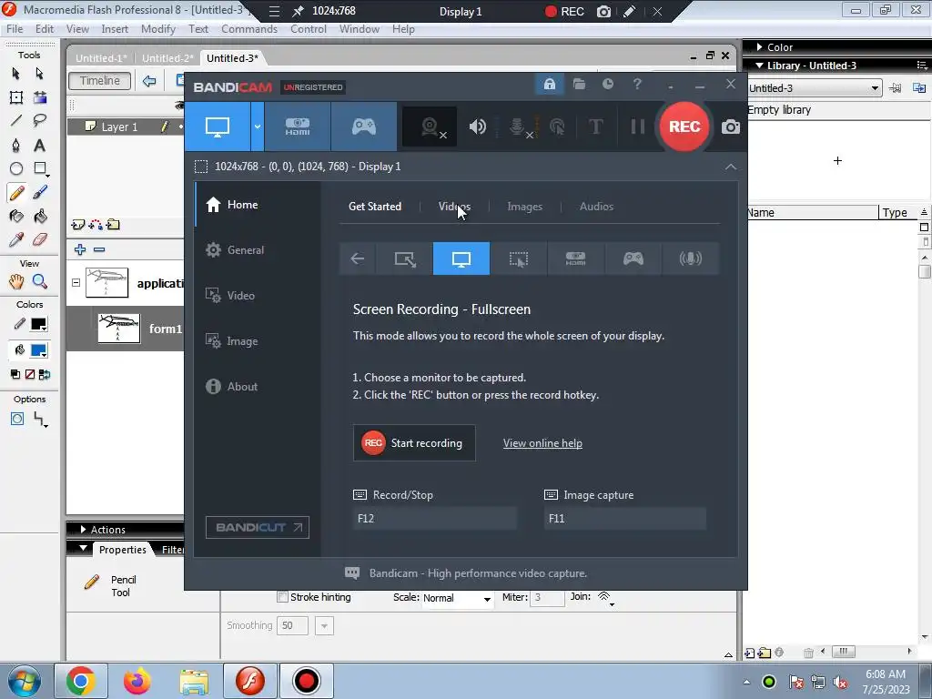Screen dimensions: 932x699
Task: Open Library document dropdown Untitled-3
Action: pyautogui.click(x=814, y=88)
